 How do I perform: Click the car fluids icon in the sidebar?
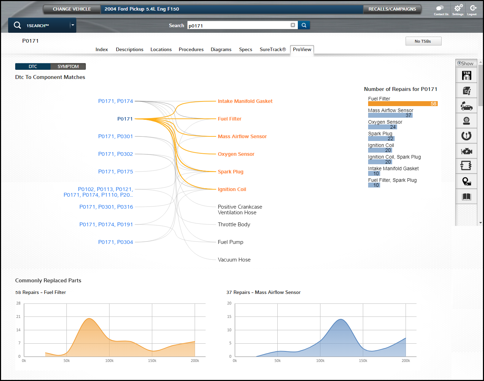pyautogui.click(x=466, y=106)
